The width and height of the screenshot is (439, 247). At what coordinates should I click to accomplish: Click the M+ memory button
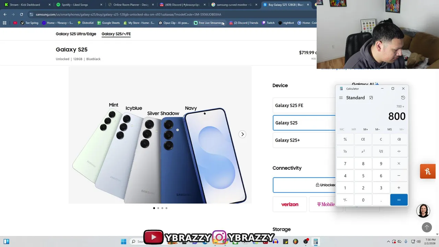click(x=366, y=129)
